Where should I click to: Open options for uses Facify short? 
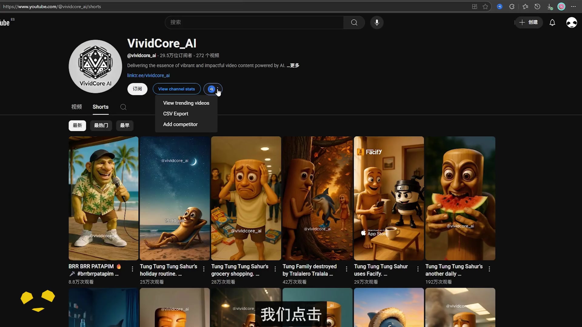point(418,269)
